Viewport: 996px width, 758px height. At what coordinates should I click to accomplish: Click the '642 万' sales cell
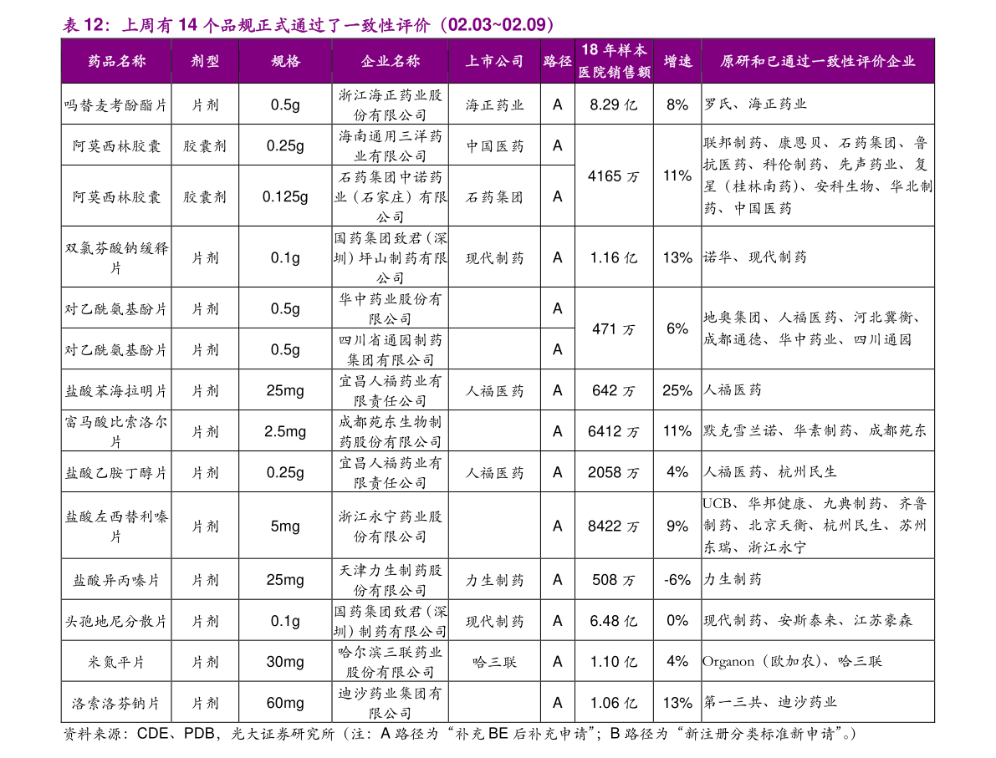coord(614,390)
